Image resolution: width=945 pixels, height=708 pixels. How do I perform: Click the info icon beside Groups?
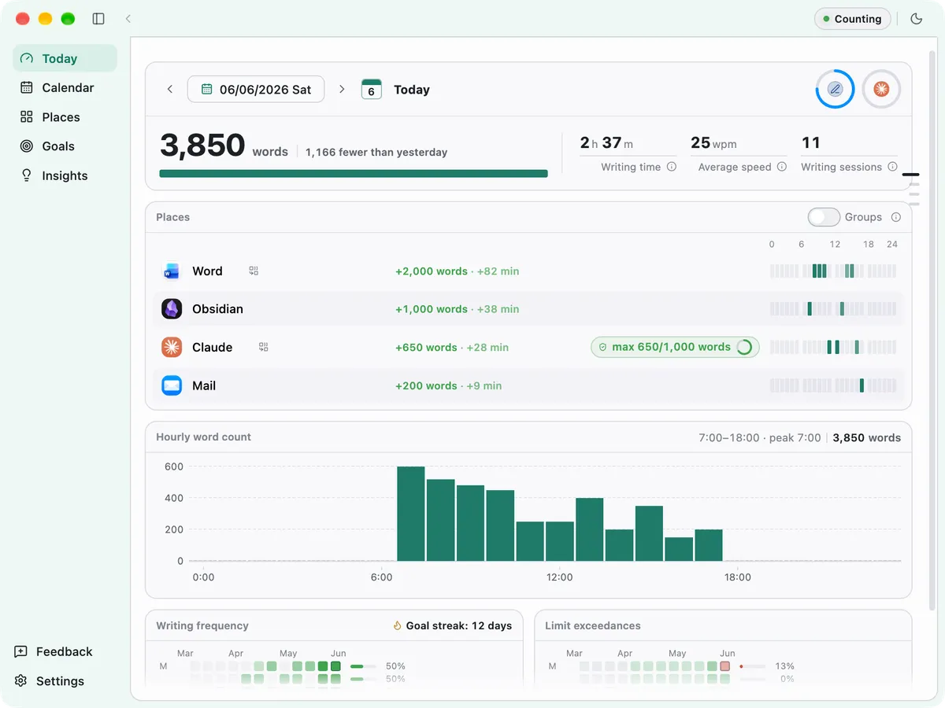(895, 217)
